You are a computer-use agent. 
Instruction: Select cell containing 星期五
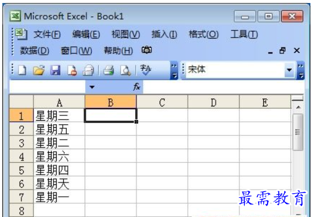(59, 129)
